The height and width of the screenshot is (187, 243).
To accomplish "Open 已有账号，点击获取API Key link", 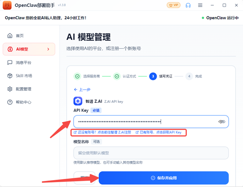I will 158,132.
